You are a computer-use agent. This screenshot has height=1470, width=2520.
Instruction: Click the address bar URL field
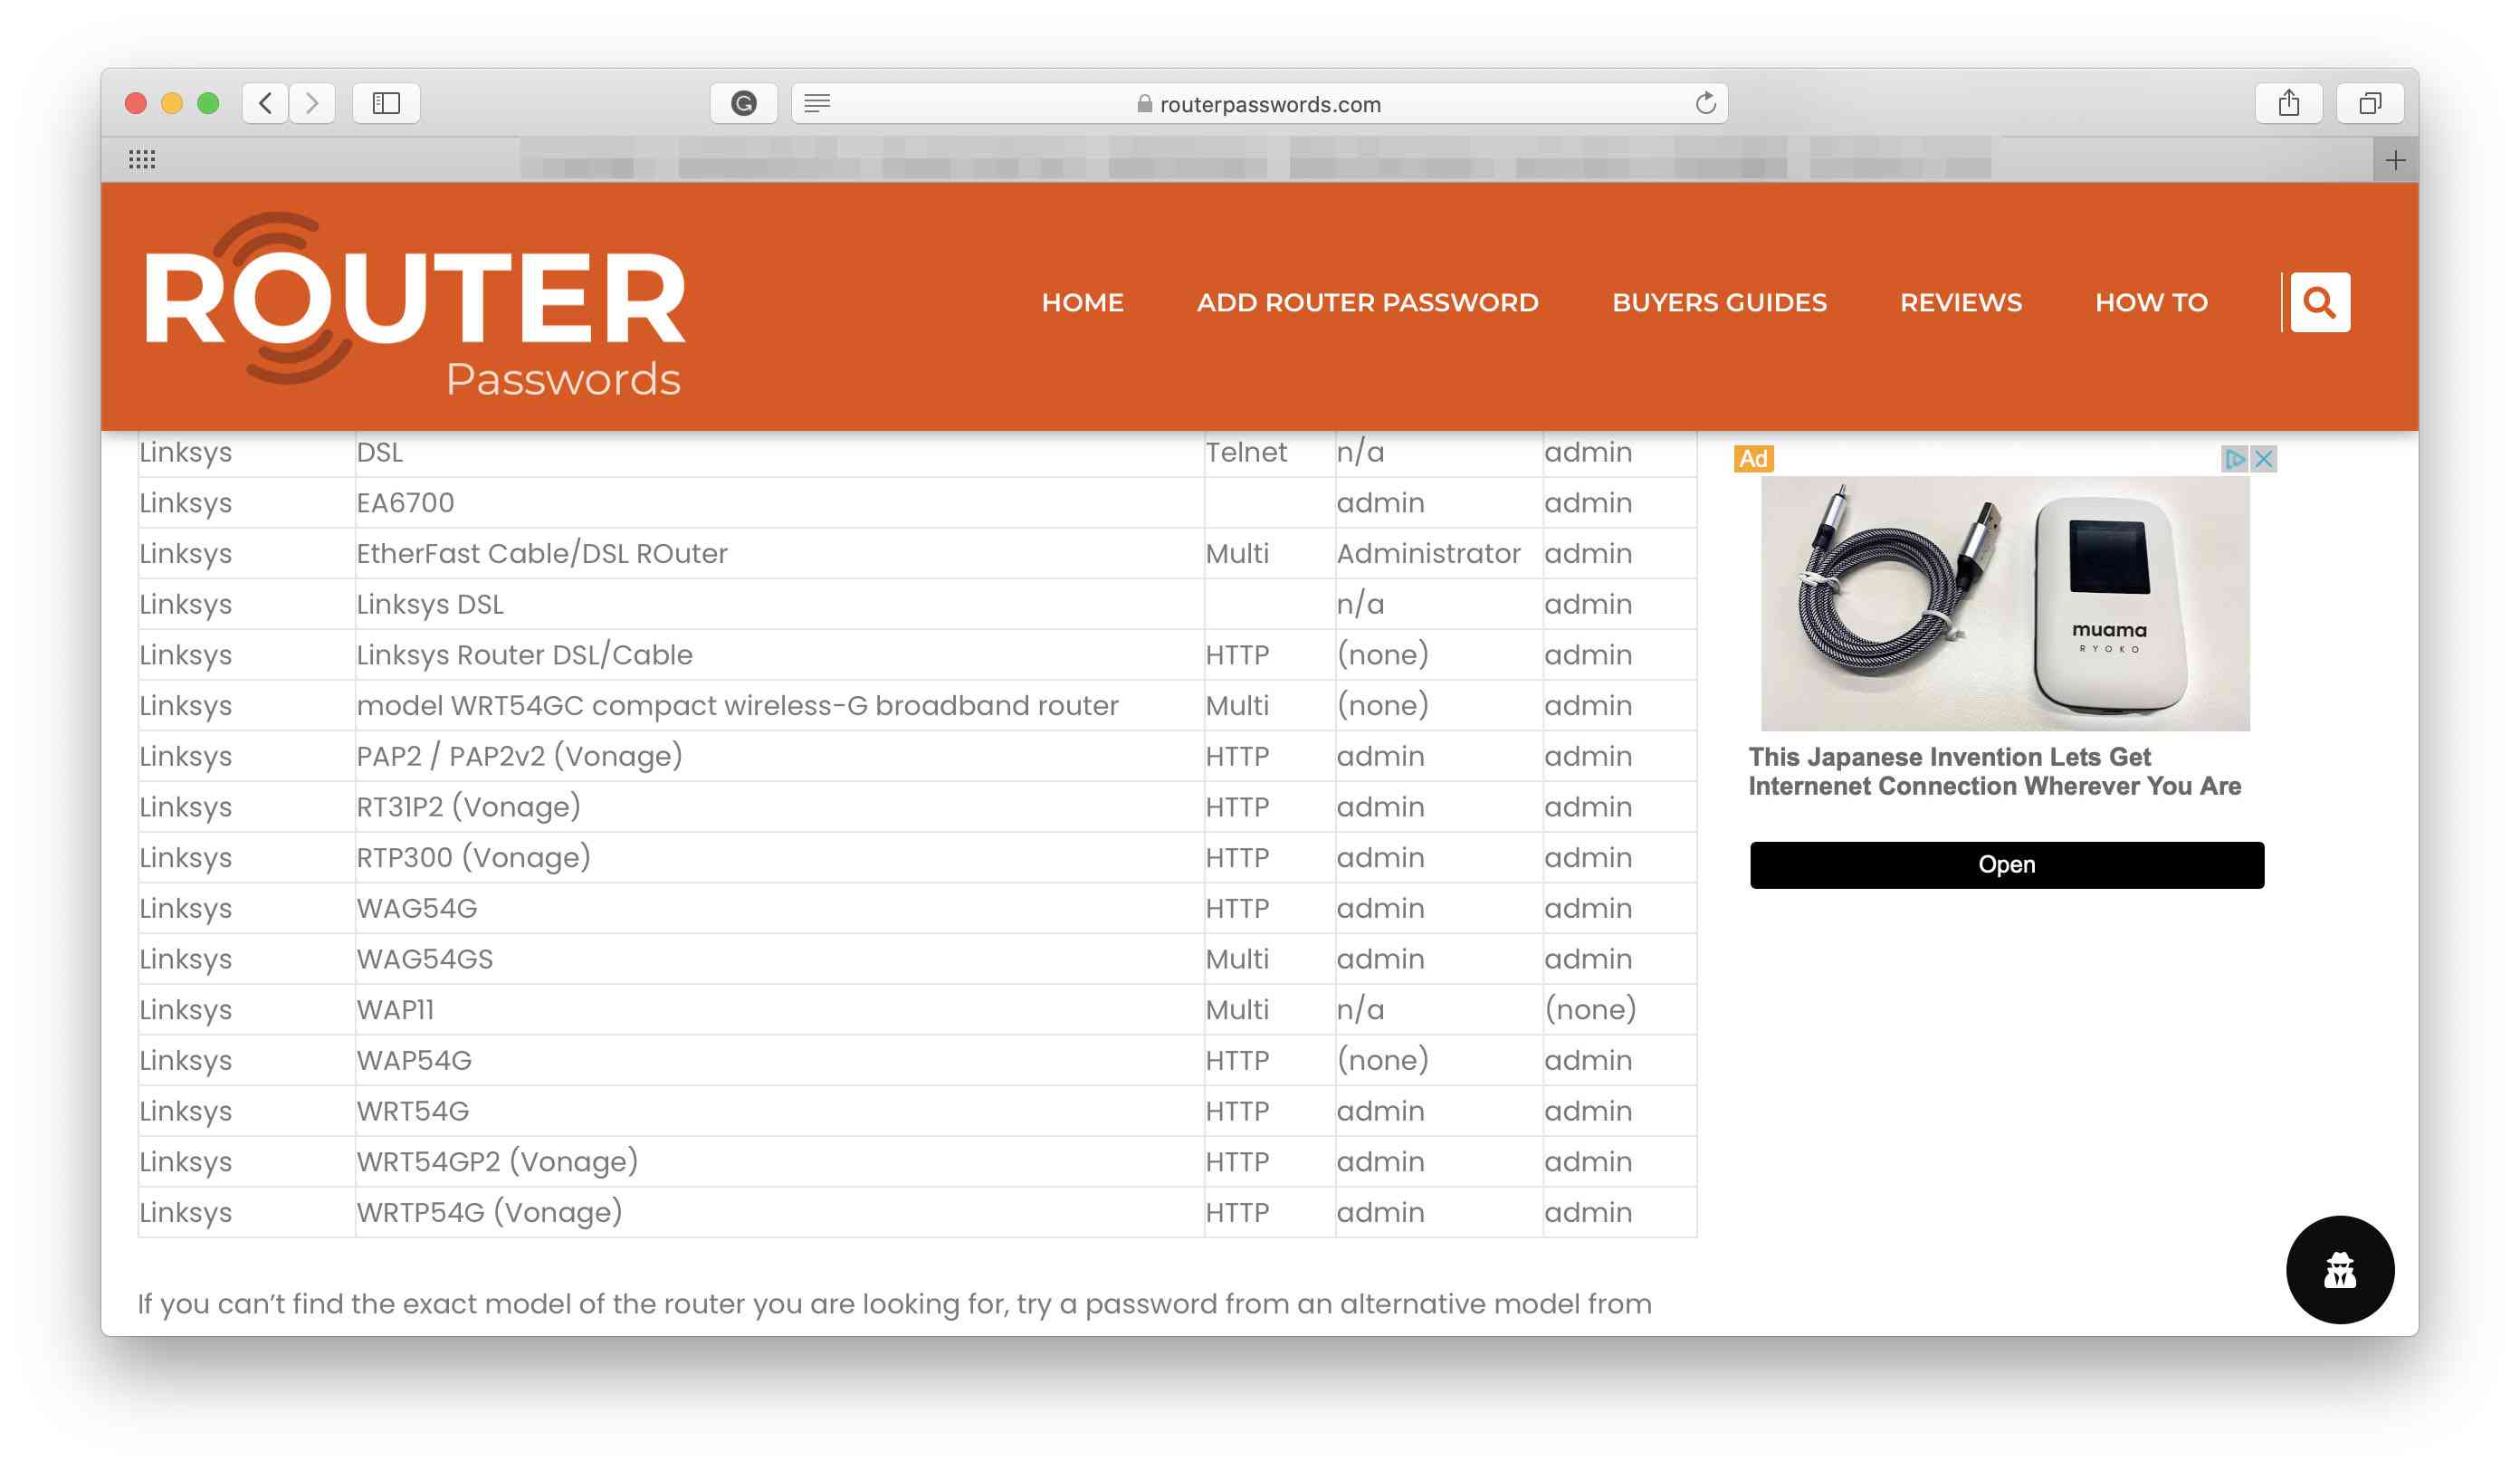point(1260,103)
